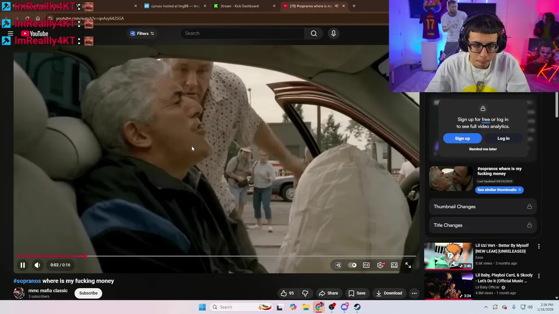Open Task View on taskbar
559x314 pixels.
(x=279, y=307)
